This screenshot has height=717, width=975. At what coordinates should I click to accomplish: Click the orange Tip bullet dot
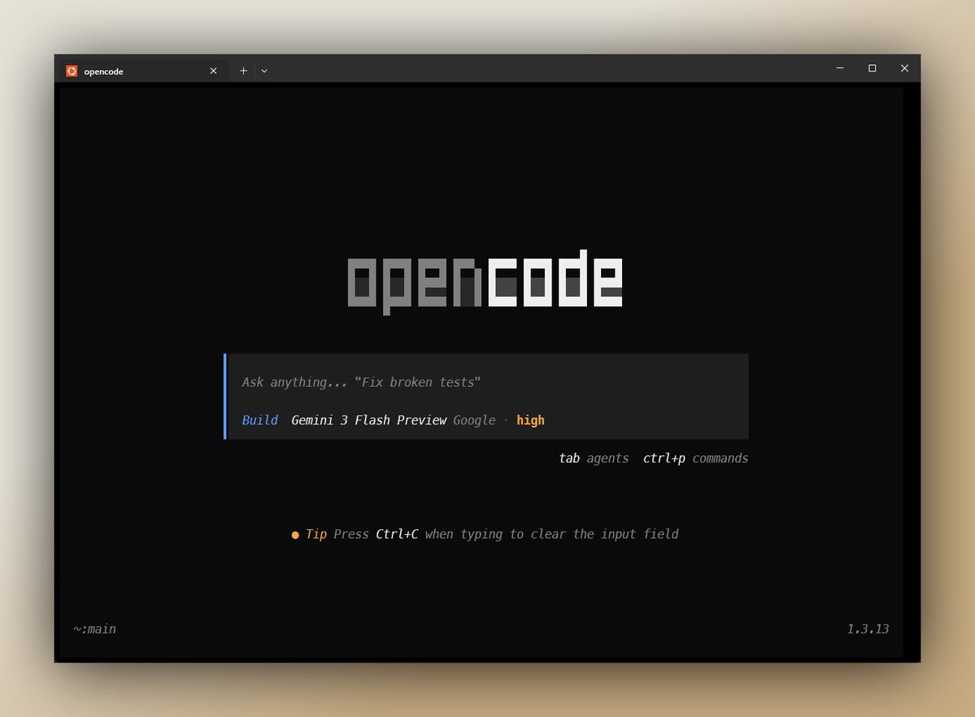point(295,535)
